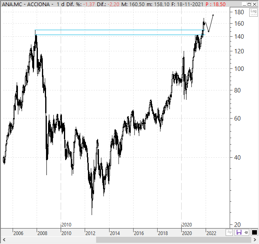
Task: Click the 160 price axis label
Action: [239, 24]
